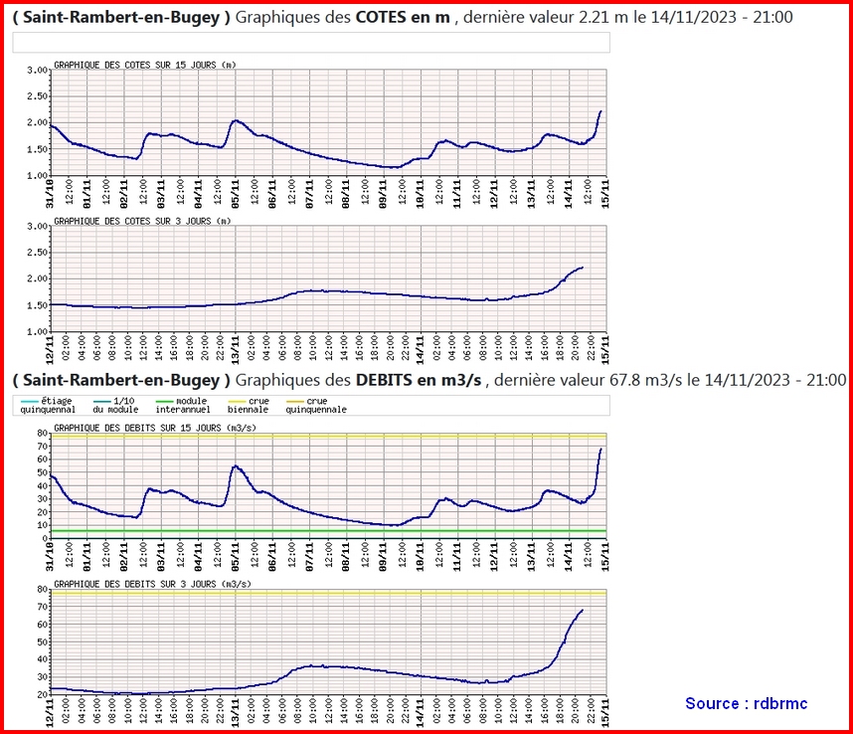Click the final point of the 3-day debits curve
This screenshot has height=734, width=853.
[583, 610]
